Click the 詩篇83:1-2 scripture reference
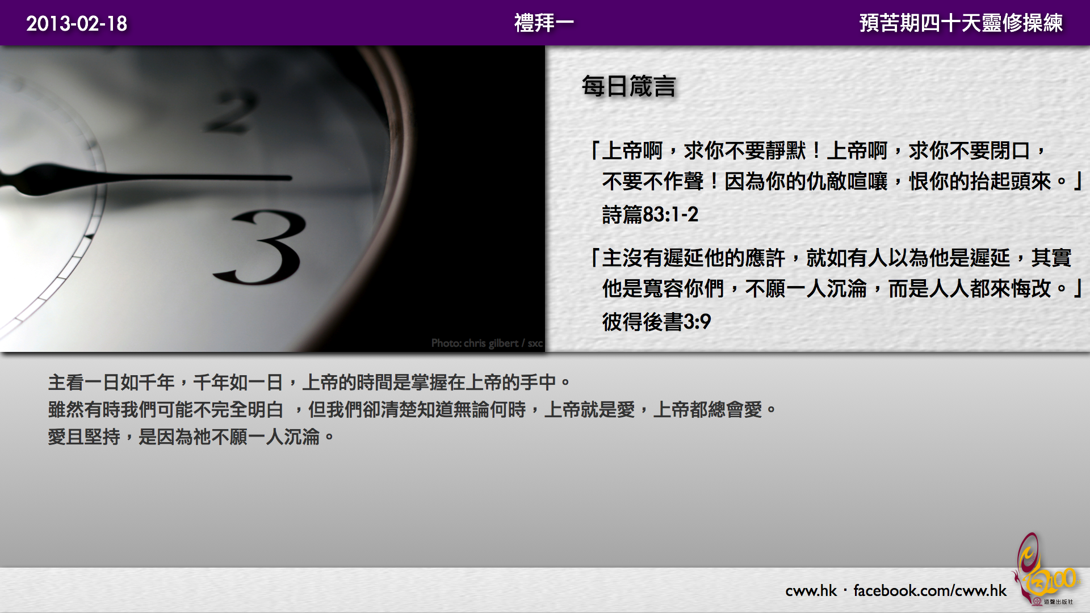This screenshot has width=1090, height=613. tap(650, 215)
